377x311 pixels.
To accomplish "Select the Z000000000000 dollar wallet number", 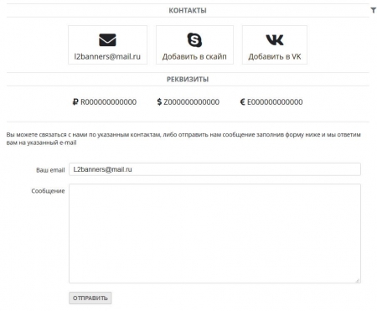I will tap(191, 102).
